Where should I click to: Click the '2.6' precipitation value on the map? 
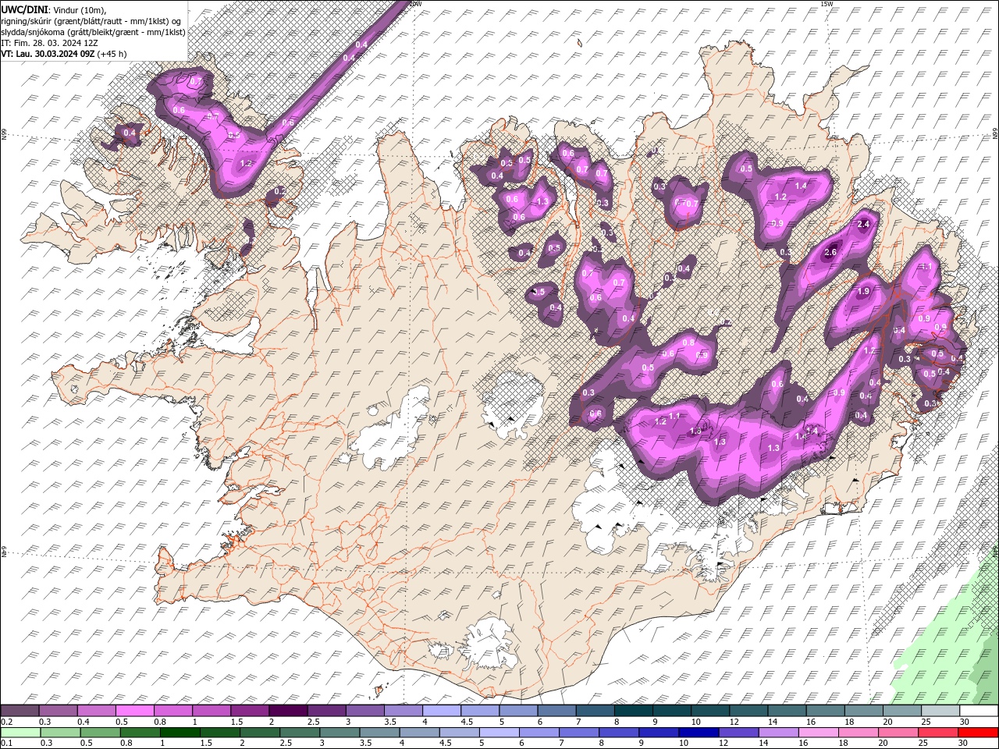pyautogui.click(x=830, y=253)
